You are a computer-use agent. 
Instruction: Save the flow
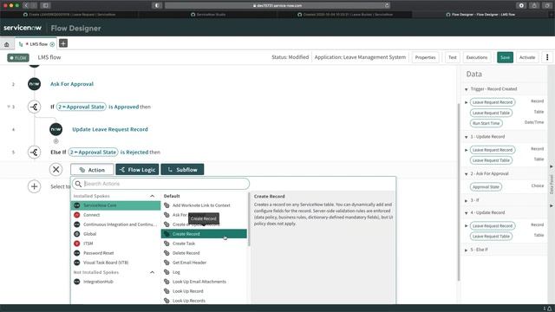click(x=505, y=57)
